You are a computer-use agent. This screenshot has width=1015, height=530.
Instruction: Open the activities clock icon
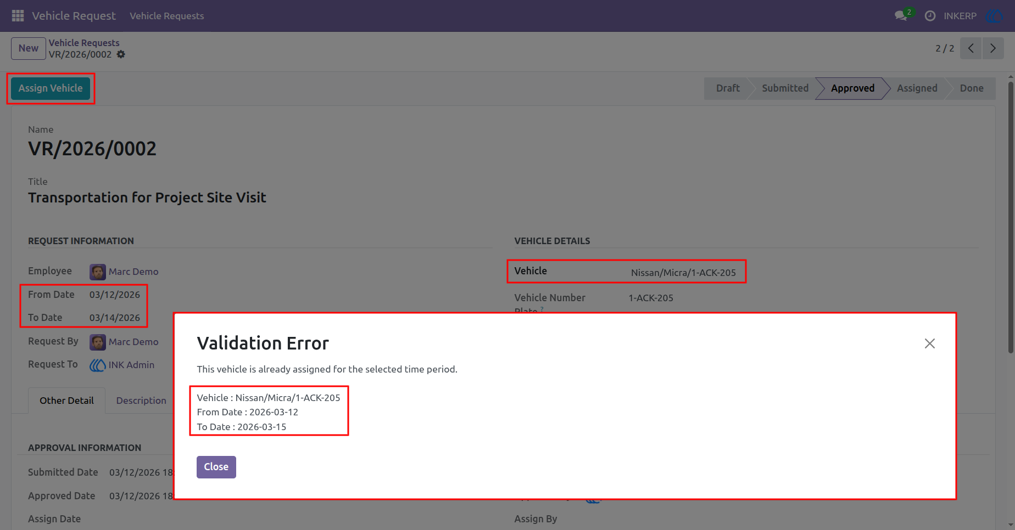pyautogui.click(x=930, y=16)
